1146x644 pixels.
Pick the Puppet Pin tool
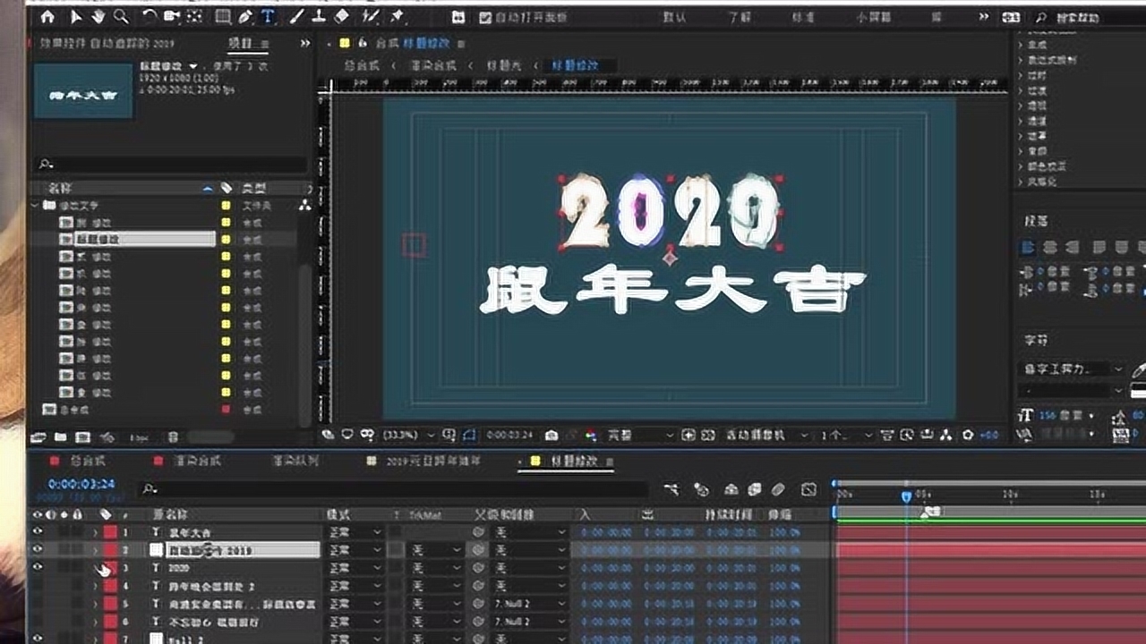point(397,17)
